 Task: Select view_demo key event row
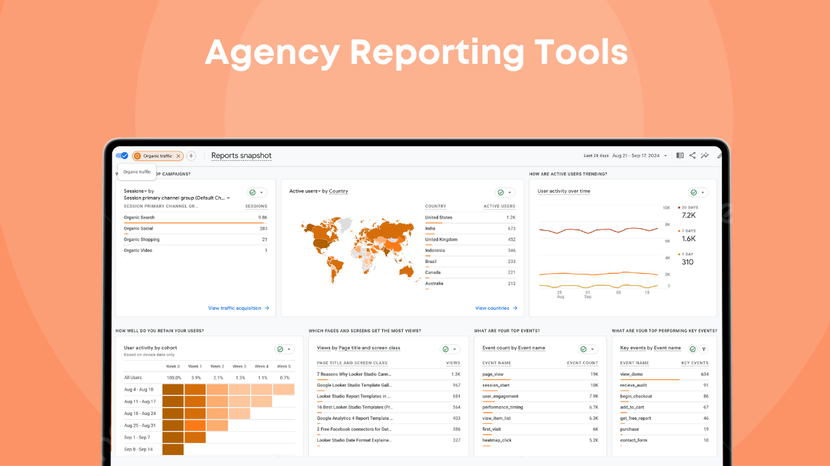pos(664,375)
